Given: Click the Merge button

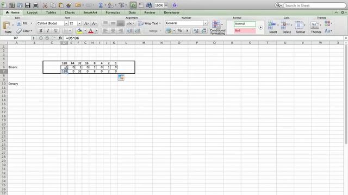Looking at the screenshot, I should pos(153,31).
